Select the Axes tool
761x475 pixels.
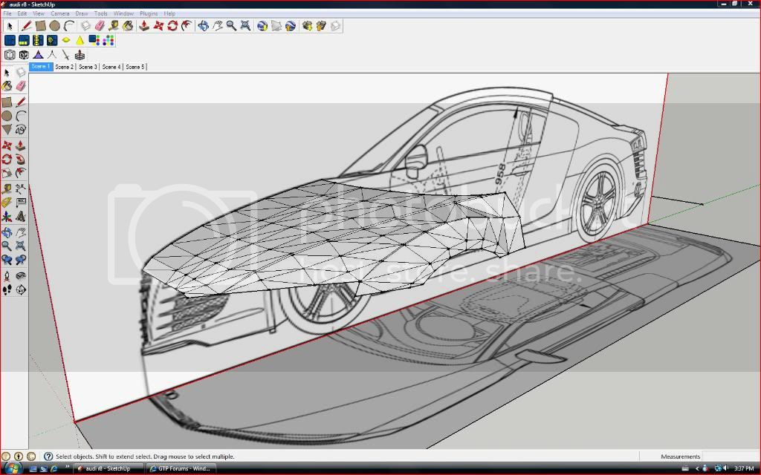click(7, 216)
